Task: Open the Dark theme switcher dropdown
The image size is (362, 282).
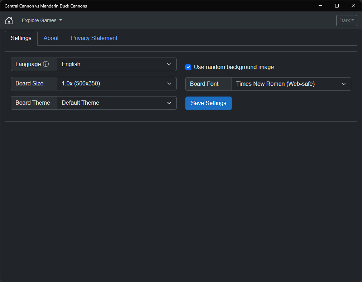Action: coord(347,20)
